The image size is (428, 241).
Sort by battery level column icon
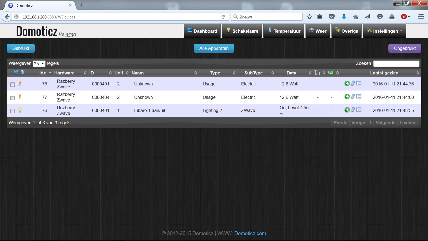(331, 72)
